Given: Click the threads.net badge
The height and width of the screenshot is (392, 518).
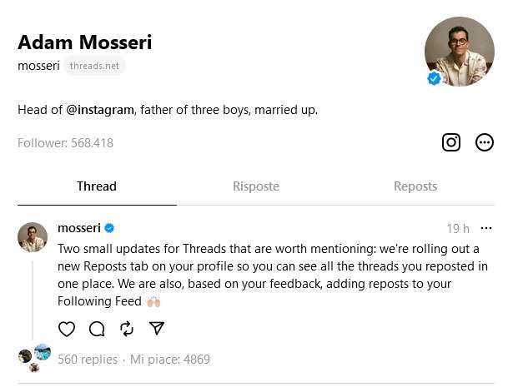Looking at the screenshot, I should tap(94, 66).
